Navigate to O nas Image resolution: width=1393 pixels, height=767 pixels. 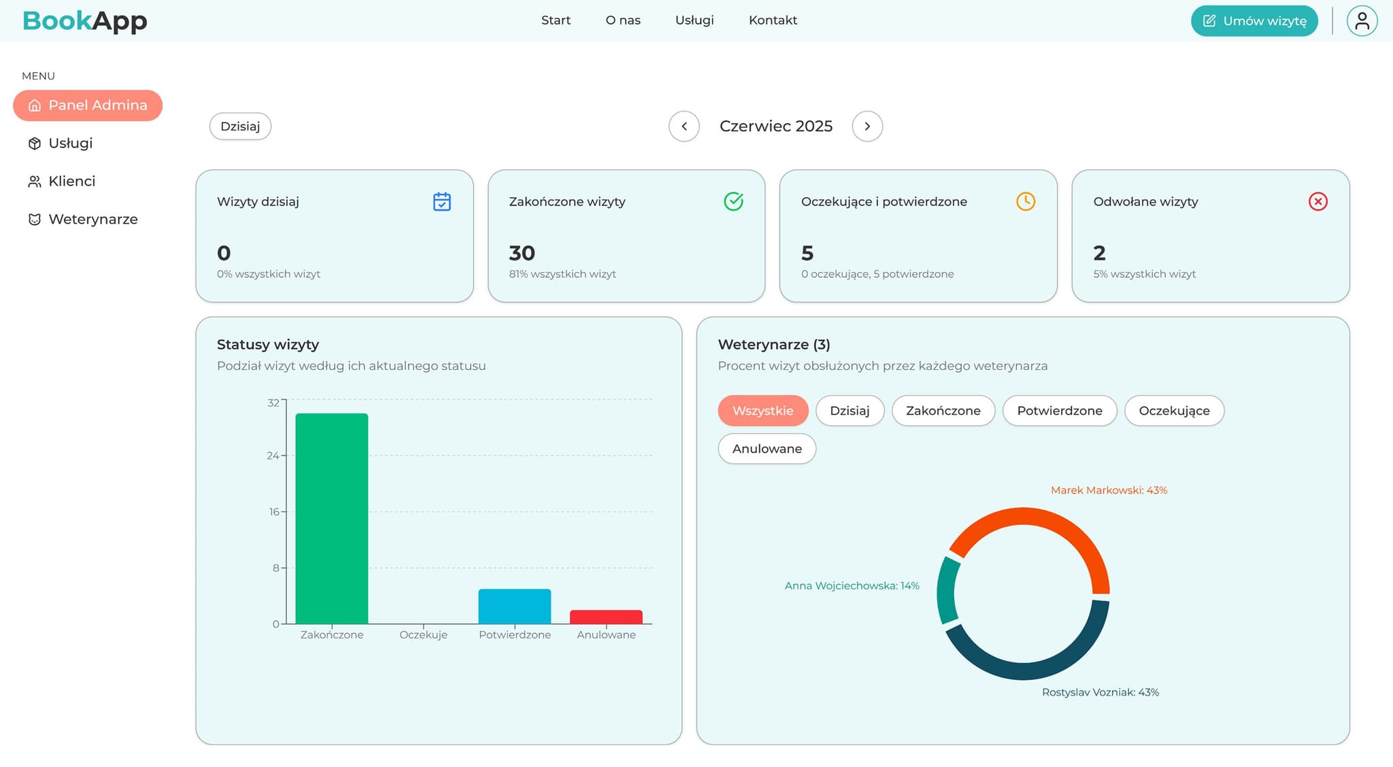coord(622,20)
